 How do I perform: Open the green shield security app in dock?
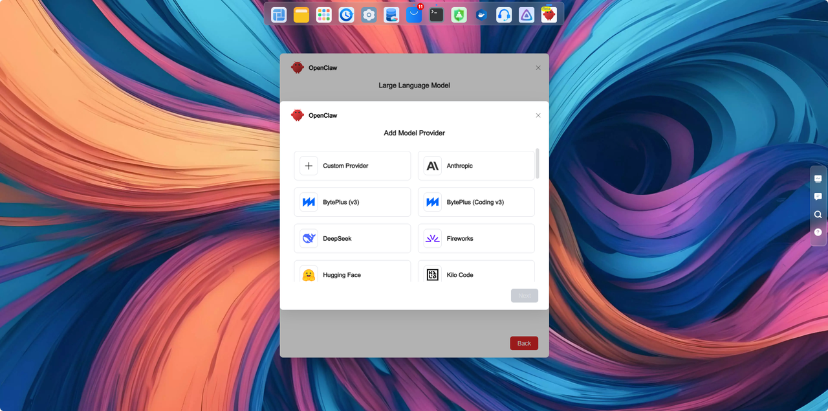click(459, 14)
